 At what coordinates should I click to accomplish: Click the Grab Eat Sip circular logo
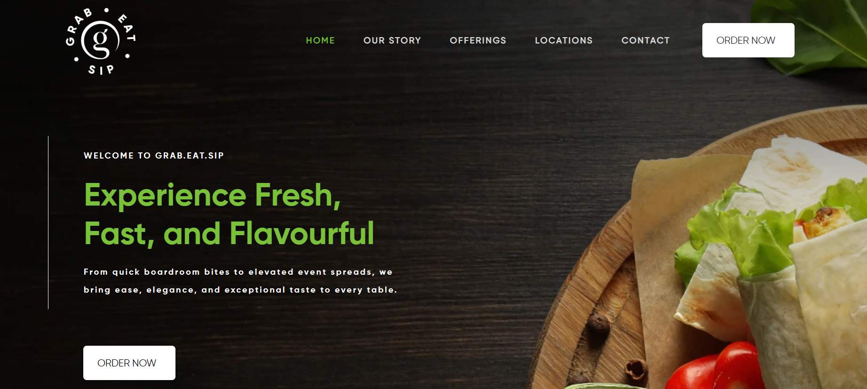(101, 41)
